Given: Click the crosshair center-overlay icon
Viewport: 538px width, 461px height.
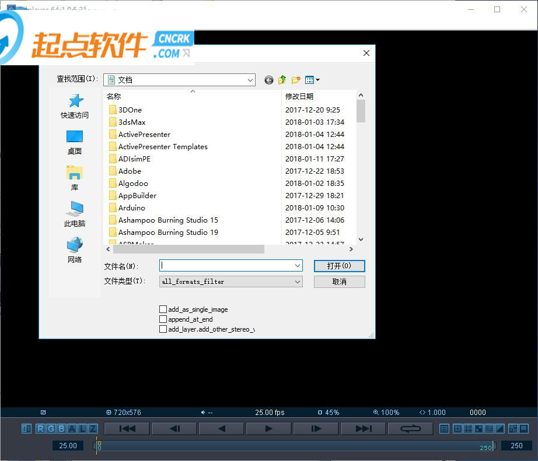Looking at the screenshot, I should pyautogui.click(x=457, y=428).
